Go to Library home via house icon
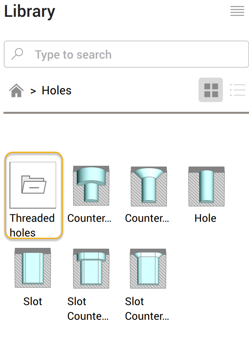Image resolution: width=249 pixels, height=339 pixels. pyautogui.click(x=16, y=91)
